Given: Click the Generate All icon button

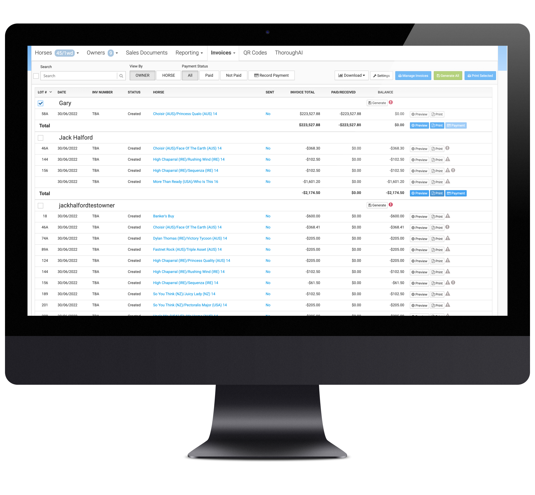Looking at the screenshot, I should tap(448, 75).
